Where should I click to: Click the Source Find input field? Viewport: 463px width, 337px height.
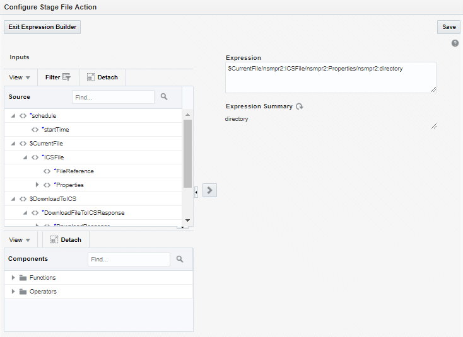pyautogui.click(x=113, y=97)
